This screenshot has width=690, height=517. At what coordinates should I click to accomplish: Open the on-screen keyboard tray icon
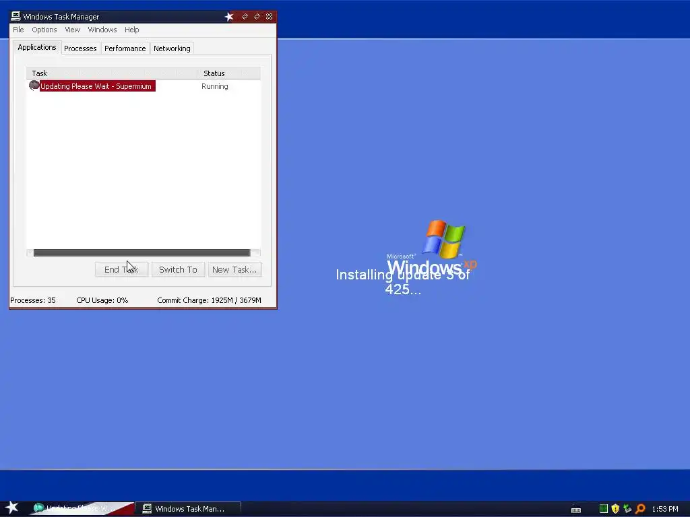(x=576, y=510)
